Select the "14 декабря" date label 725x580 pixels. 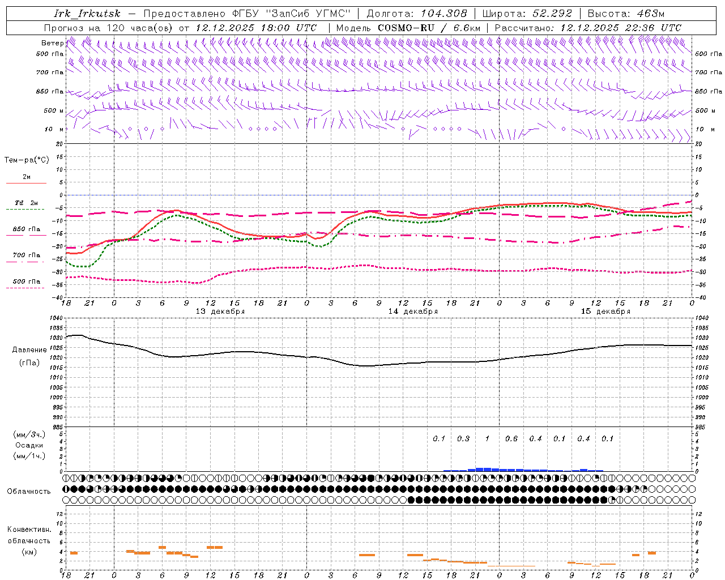(413, 312)
